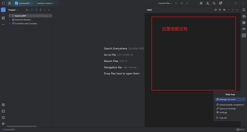Image resolution: width=247 pixels, height=132 pixels.
Task: Collapse all nodes in Project tree
Action: click(40, 10)
